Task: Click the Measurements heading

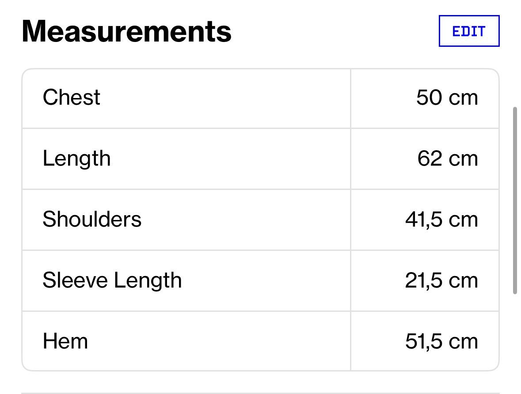Action: pyautogui.click(x=126, y=31)
